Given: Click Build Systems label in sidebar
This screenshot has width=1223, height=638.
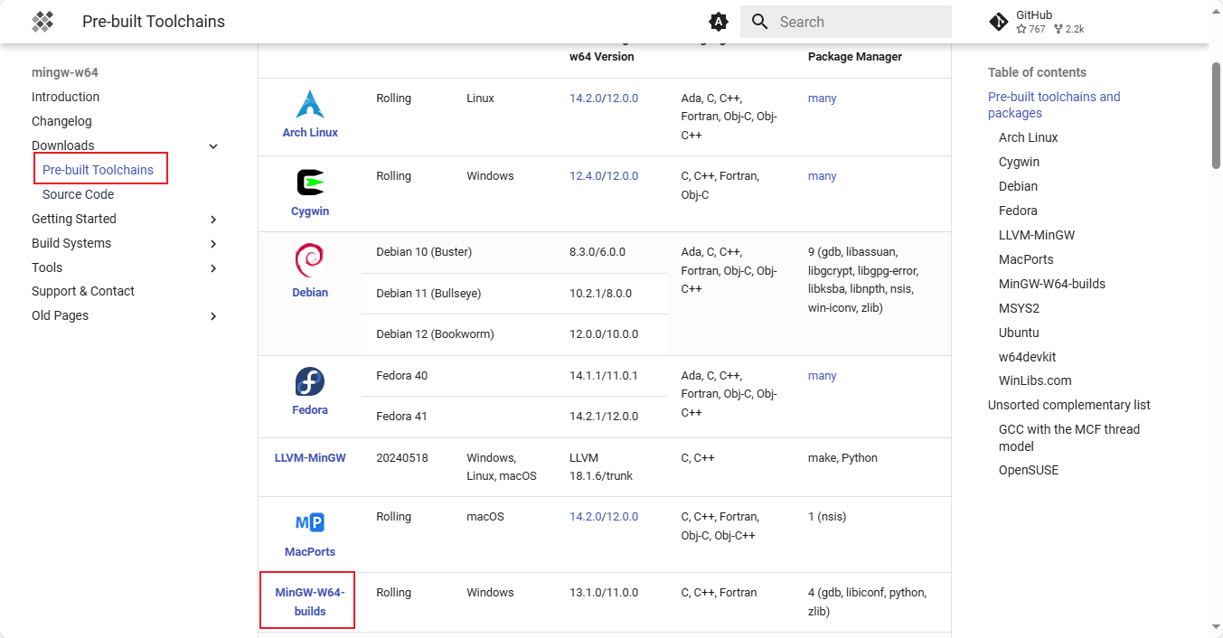Looking at the screenshot, I should [71, 243].
